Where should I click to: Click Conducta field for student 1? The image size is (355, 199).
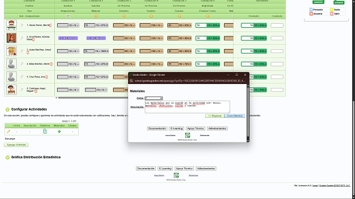pos(277,25)
